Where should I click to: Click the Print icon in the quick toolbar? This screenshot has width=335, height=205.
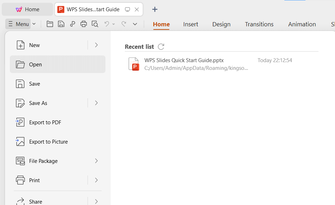[84, 24]
